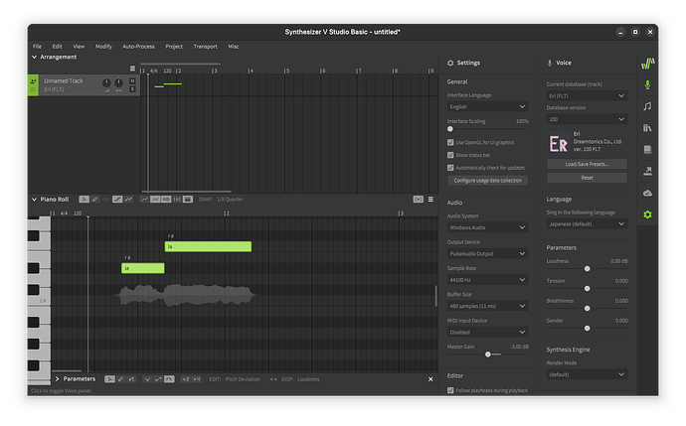Screen dimensions: 686x426
Task: Open the Database version dropdown
Action: (587, 119)
